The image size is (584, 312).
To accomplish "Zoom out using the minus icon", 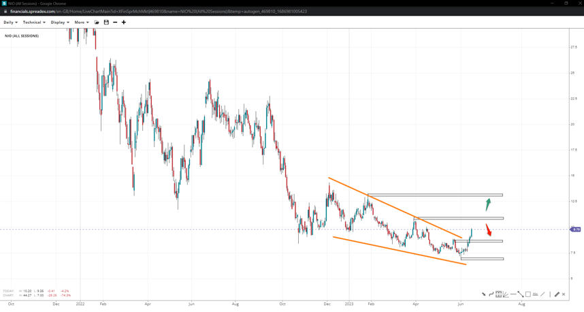I will (115, 22).
